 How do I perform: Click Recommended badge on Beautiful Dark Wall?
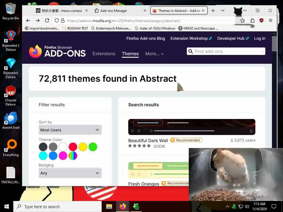[186, 140]
